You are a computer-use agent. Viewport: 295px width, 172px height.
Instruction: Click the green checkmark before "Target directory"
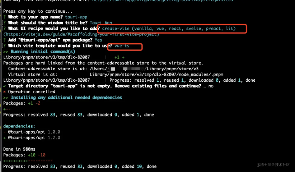pyautogui.click(x=5, y=86)
